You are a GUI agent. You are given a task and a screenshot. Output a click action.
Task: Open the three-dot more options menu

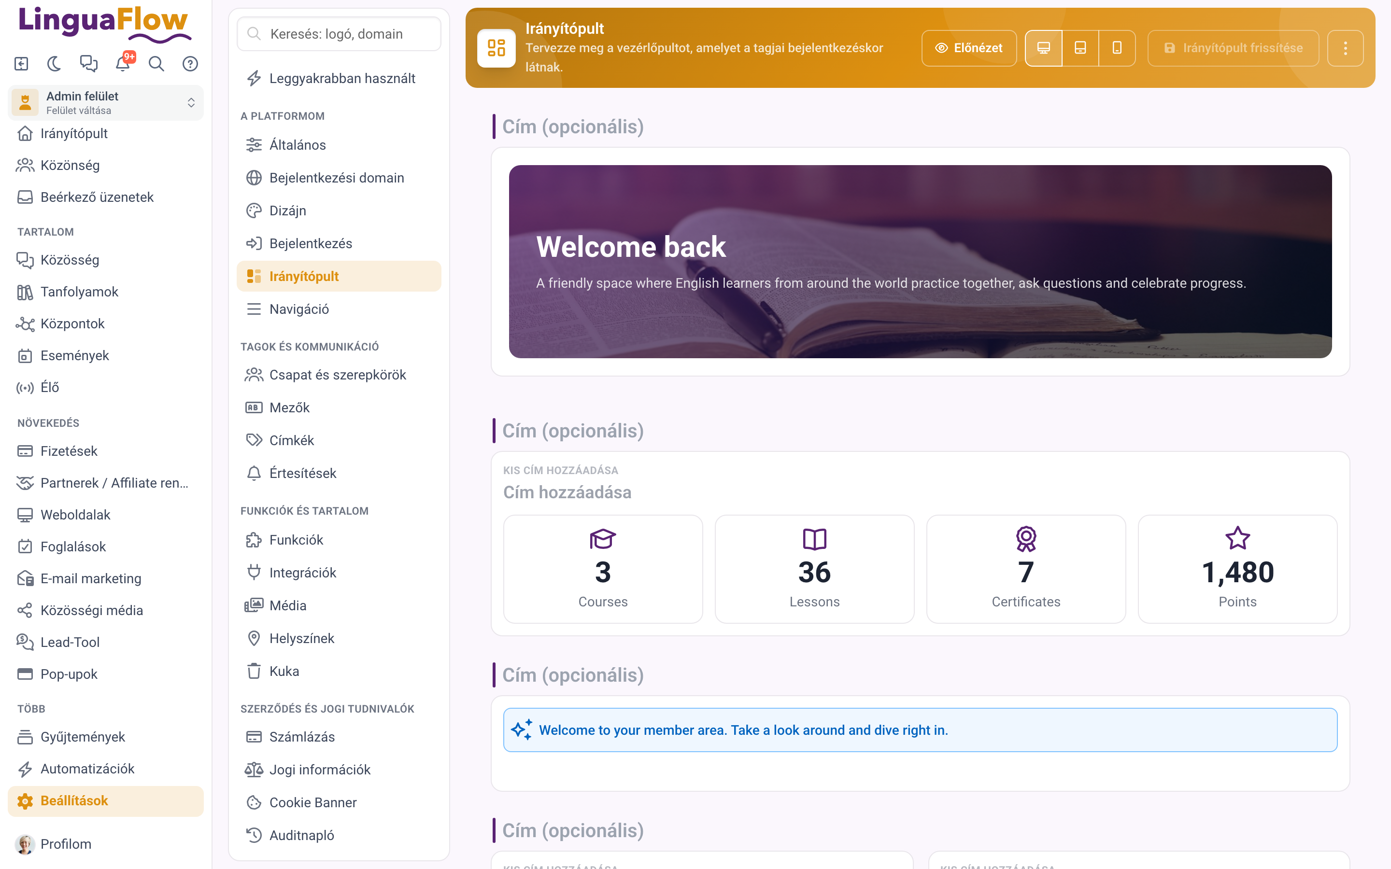pyautogui.click(x=1346, y=48)
